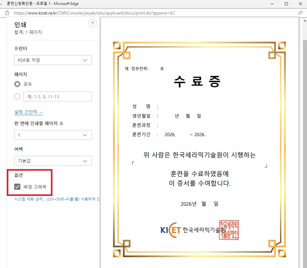
Task: Click the KICET logo in preview
Action: 171,230
